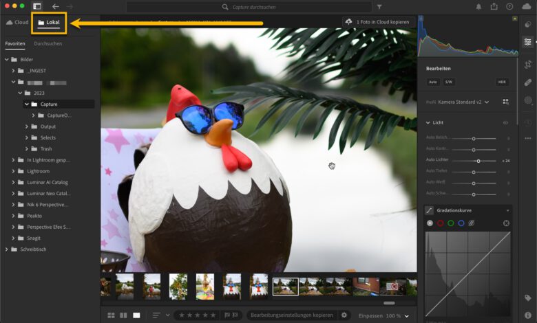Open the profile browser icon

click(x=505, y=102)
